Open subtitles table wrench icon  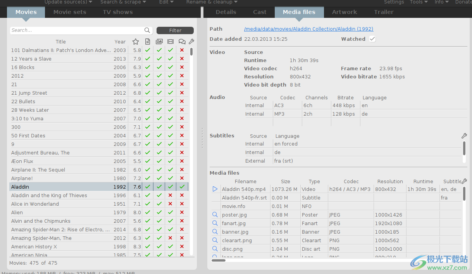pos(464,136)
